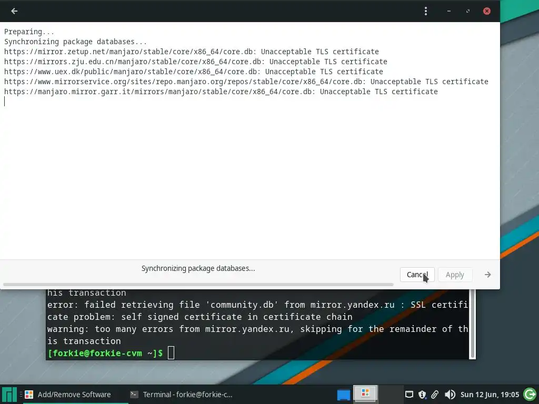Click the mirrors.zju.edu.cn error line
The image size is (539, 404).
(196, 62)
